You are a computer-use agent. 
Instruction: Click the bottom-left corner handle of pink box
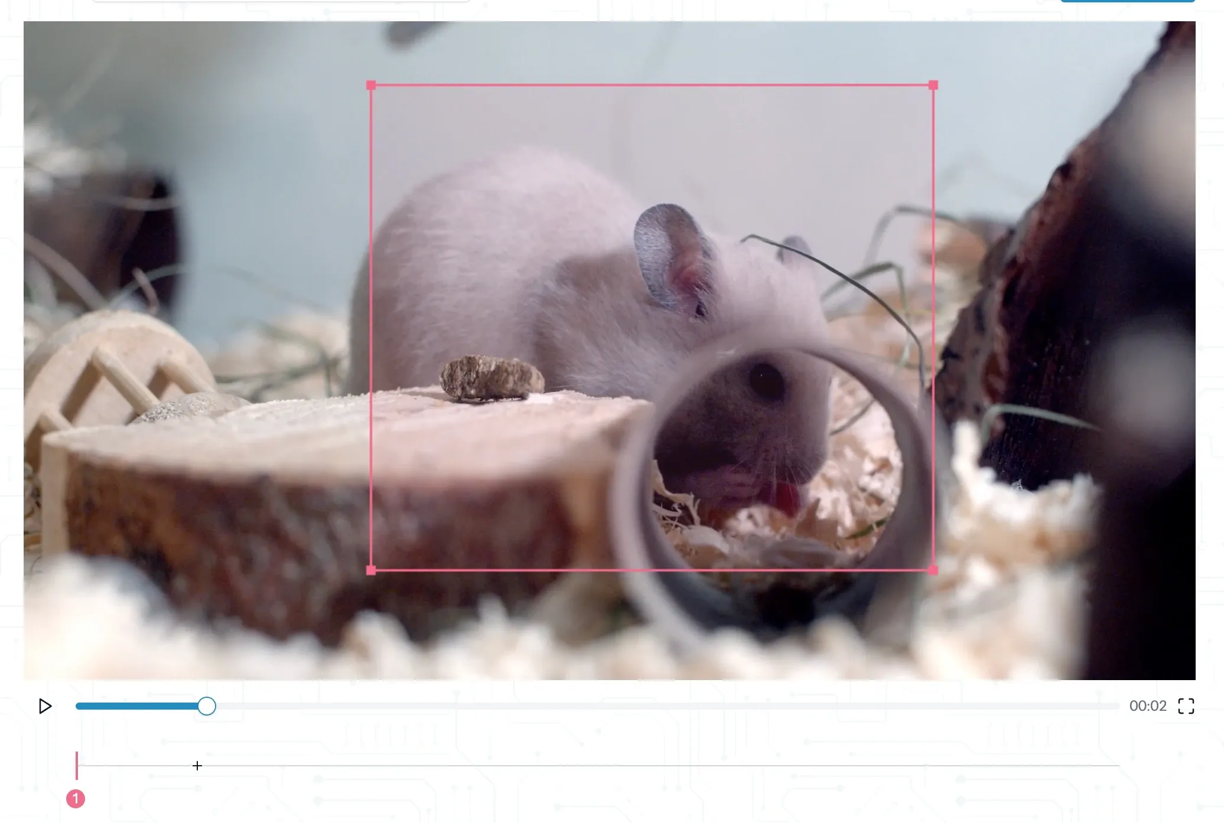click(x=371, y=570)
